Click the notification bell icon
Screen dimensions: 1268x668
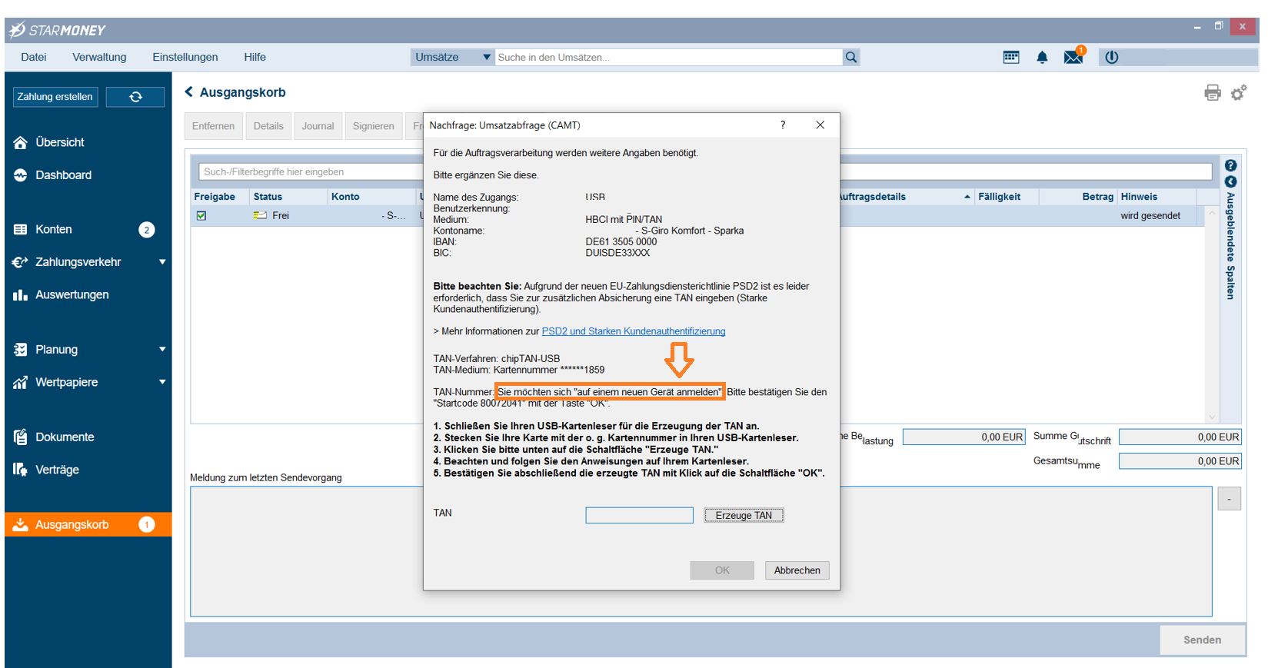(x=1042, y=58)
